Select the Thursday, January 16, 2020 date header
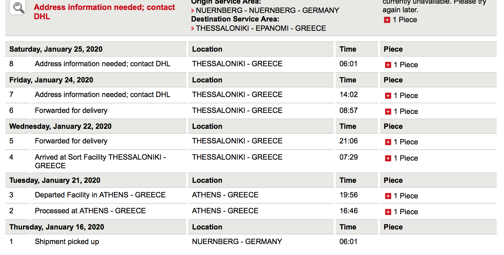This screenshot has width=504, height=255. 56,227
